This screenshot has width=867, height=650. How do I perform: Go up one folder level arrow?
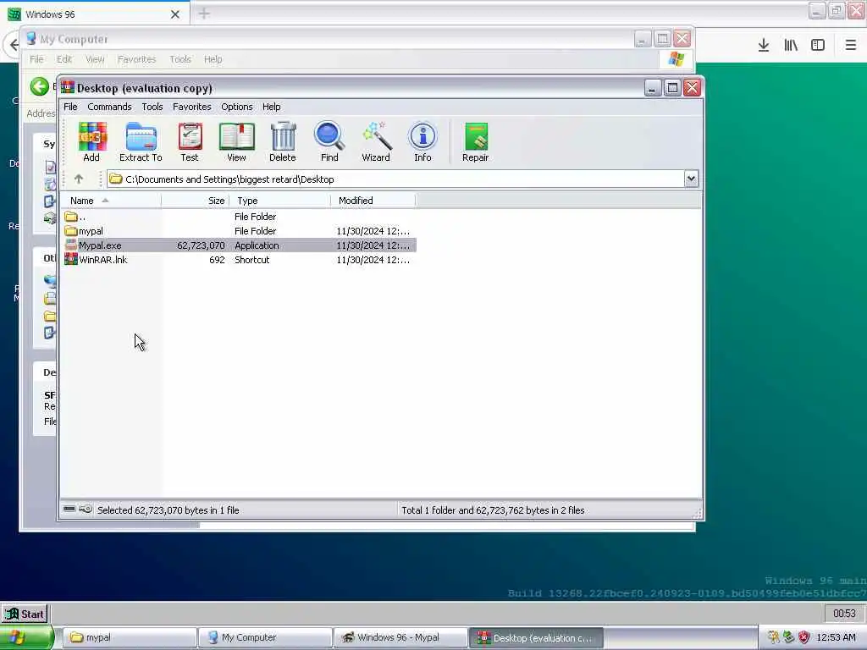coord(79,179)
